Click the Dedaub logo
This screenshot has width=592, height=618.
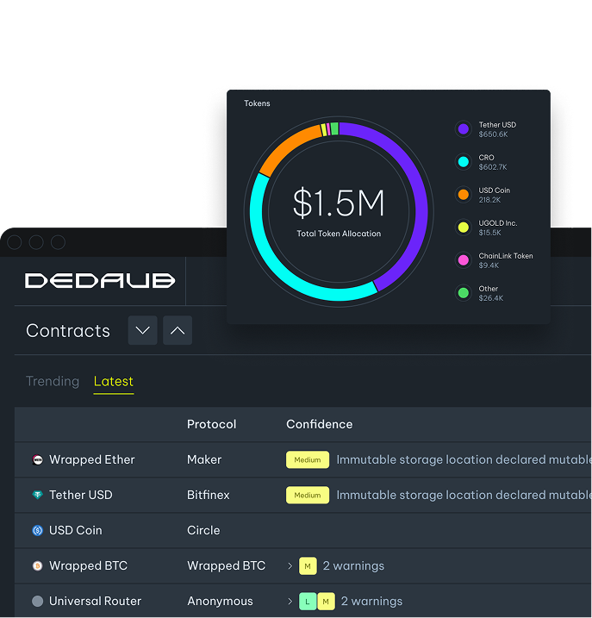click(x=100, y=281)
